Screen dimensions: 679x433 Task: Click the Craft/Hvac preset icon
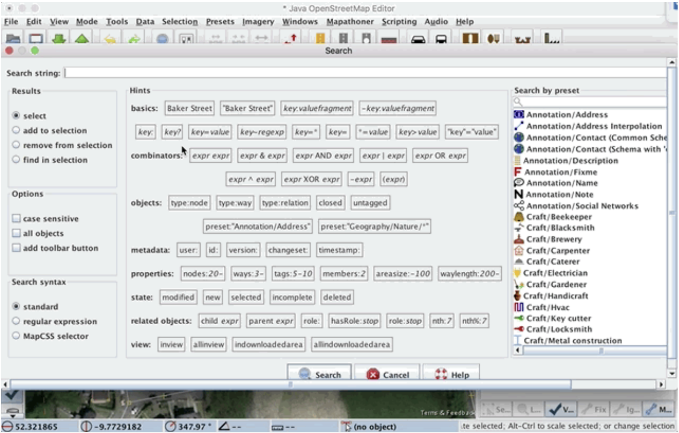pos(518,307)
